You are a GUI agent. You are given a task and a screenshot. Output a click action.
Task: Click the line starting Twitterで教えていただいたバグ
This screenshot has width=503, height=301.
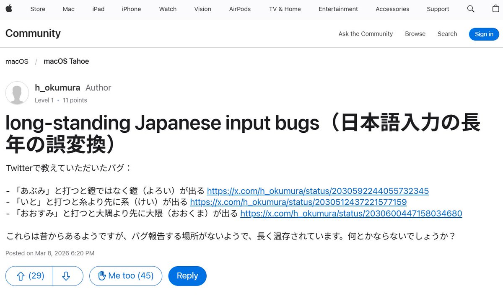pos(69,168)
